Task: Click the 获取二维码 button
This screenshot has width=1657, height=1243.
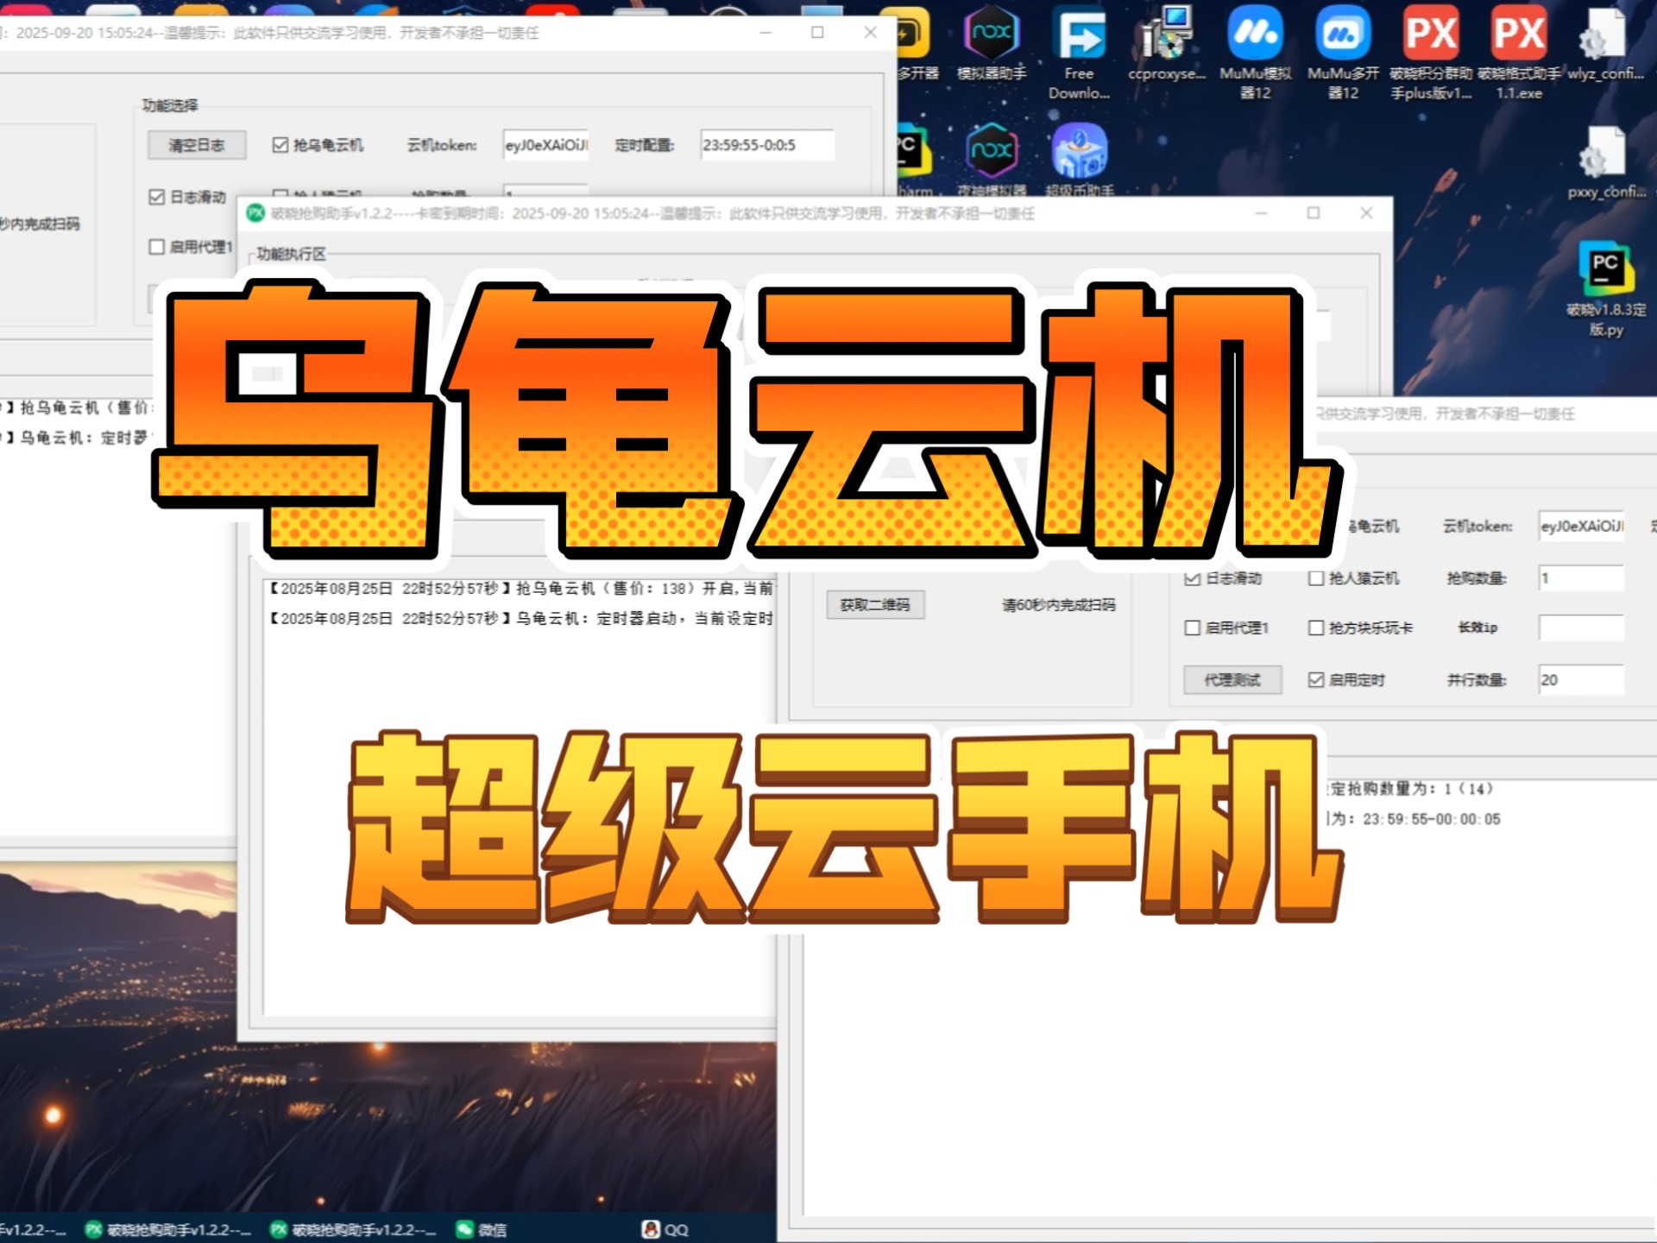Action: [875, 605]
